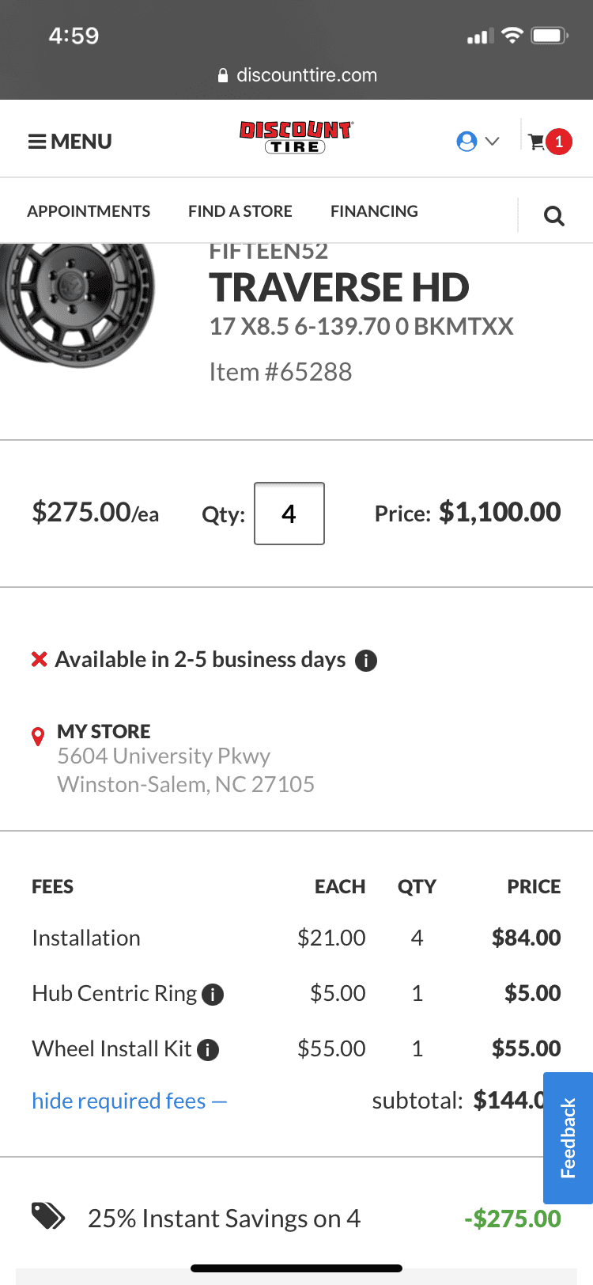Expand the account dropdown chevron

[493, 142]
